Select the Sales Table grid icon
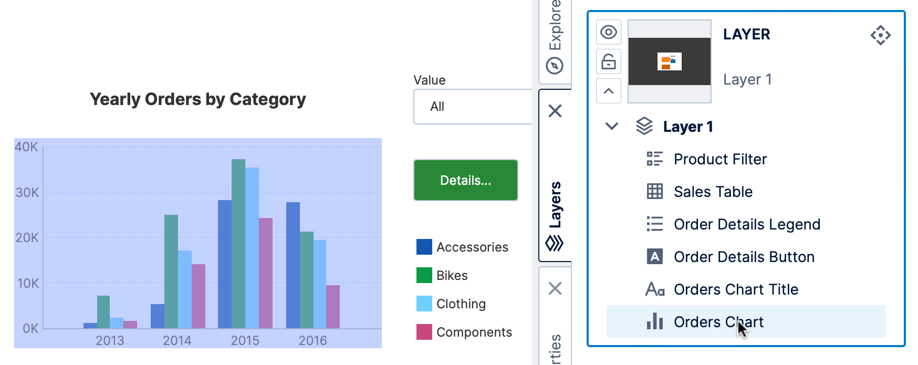 click(655, 192)
